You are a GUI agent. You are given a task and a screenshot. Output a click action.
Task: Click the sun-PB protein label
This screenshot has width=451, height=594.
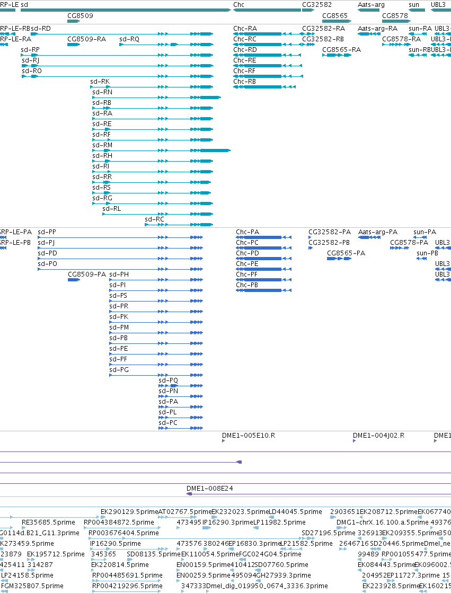tap(427, 253)
